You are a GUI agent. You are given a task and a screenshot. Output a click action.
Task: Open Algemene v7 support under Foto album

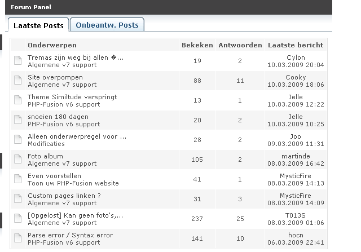[x=62, y=163]
